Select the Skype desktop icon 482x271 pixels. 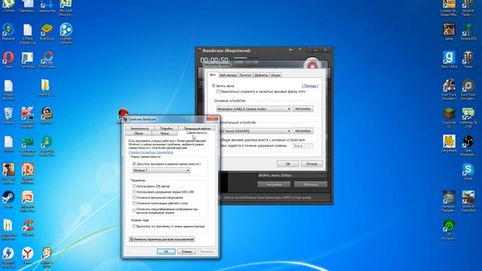pyautogui.click(x=468, y=172)
